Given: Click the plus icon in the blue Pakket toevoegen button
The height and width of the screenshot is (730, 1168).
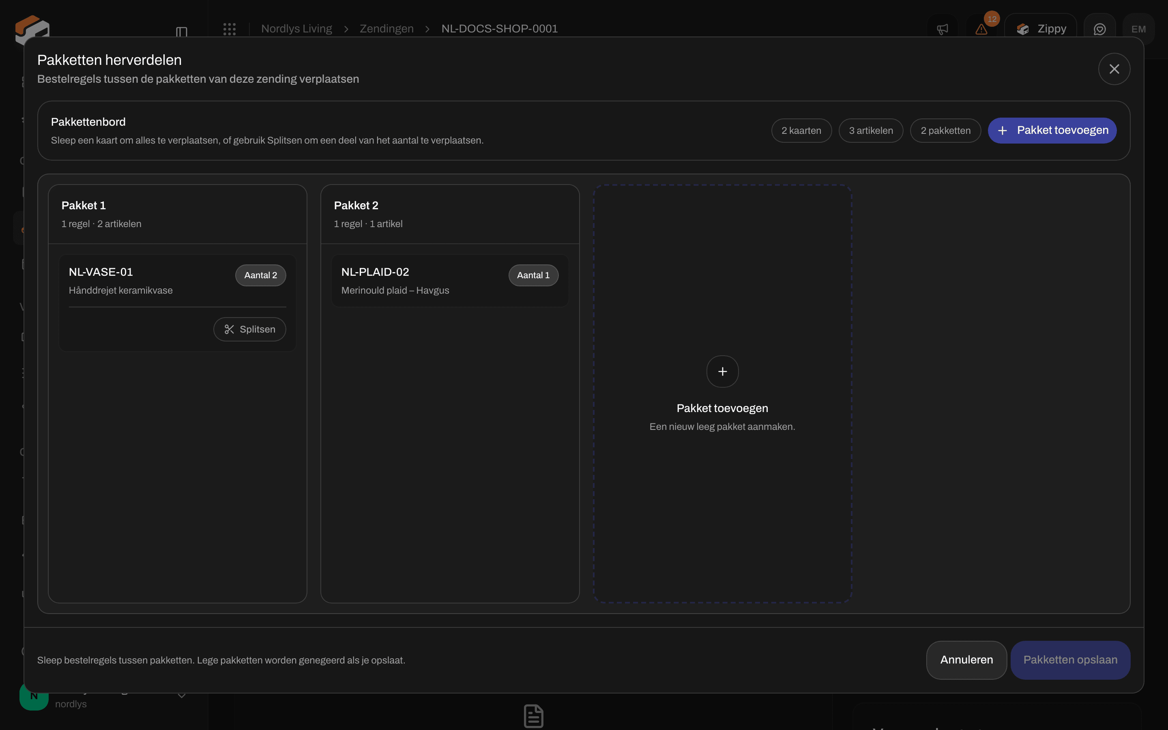Looking at the screenshot, I should 1003,130.
